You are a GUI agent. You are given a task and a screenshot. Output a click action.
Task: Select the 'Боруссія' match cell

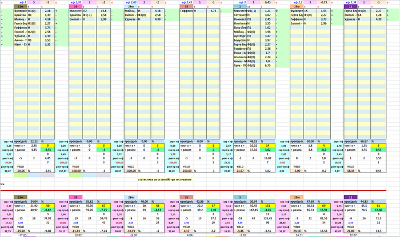[241, 41]
